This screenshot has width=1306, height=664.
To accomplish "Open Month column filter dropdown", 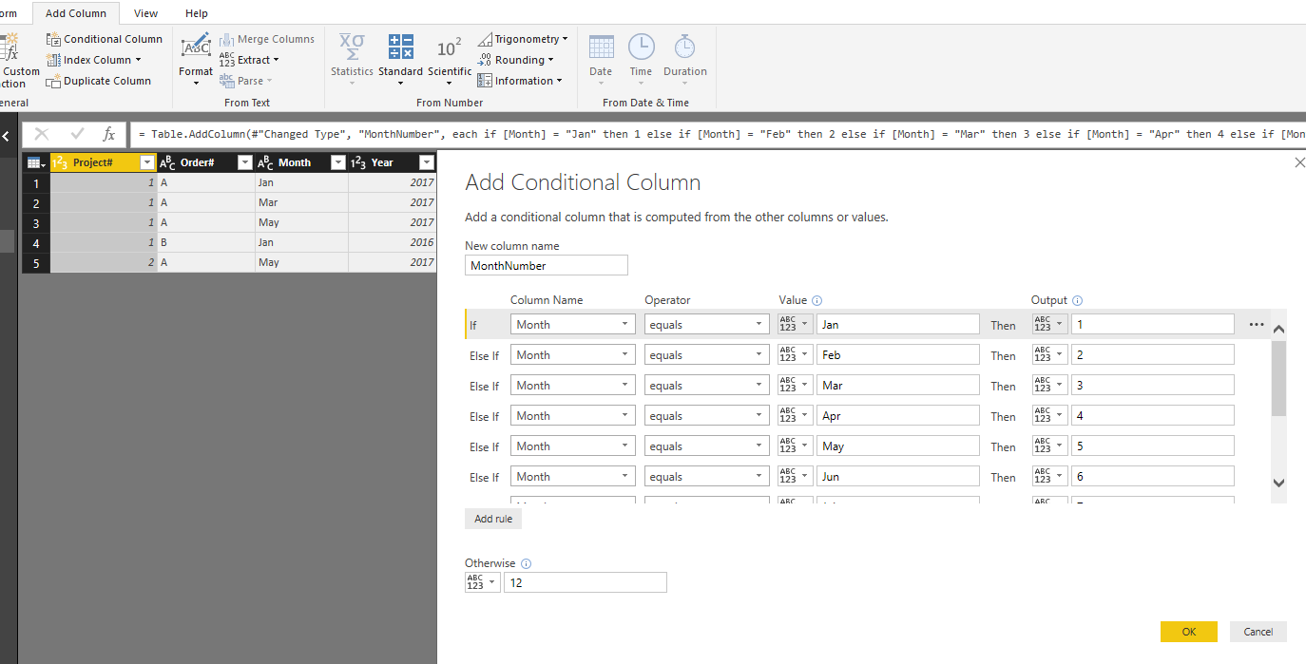I will click(x=337, y=162).
